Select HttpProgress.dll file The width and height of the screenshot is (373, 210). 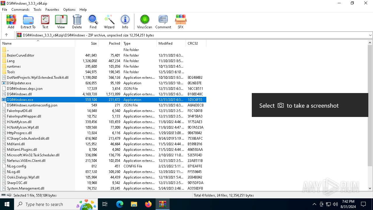[103, 133]
